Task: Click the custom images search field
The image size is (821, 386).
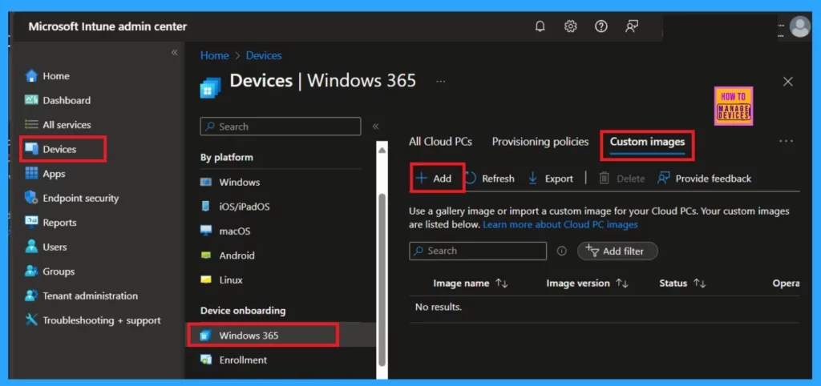Action: pos(478,251)
